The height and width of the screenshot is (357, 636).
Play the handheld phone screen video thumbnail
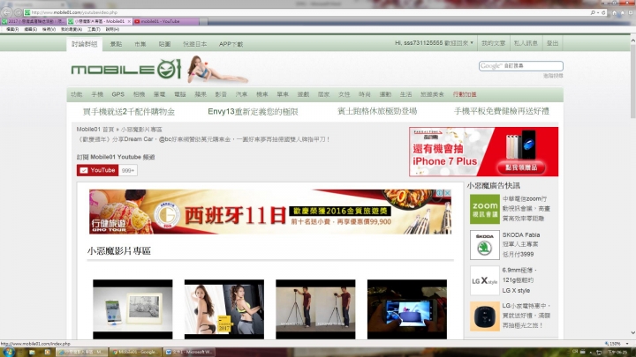pos(407,309)
